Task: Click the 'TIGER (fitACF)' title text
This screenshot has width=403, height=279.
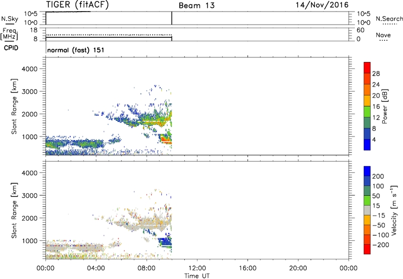Action: point(77,5)
